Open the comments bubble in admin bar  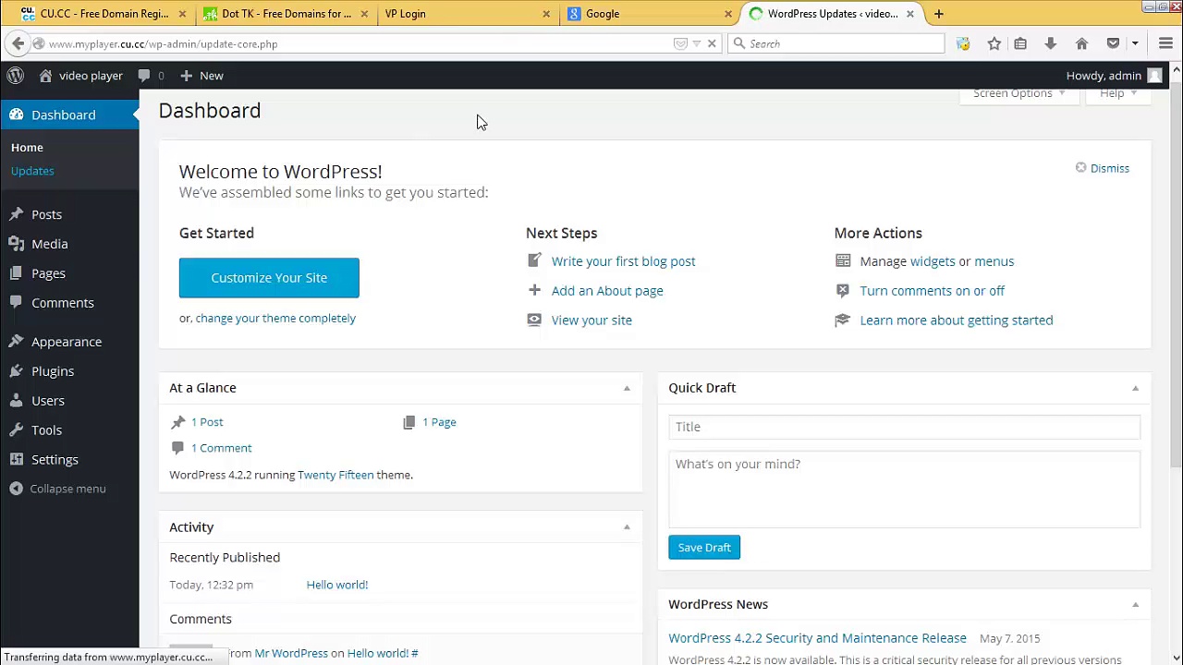[x=151, y=76]
